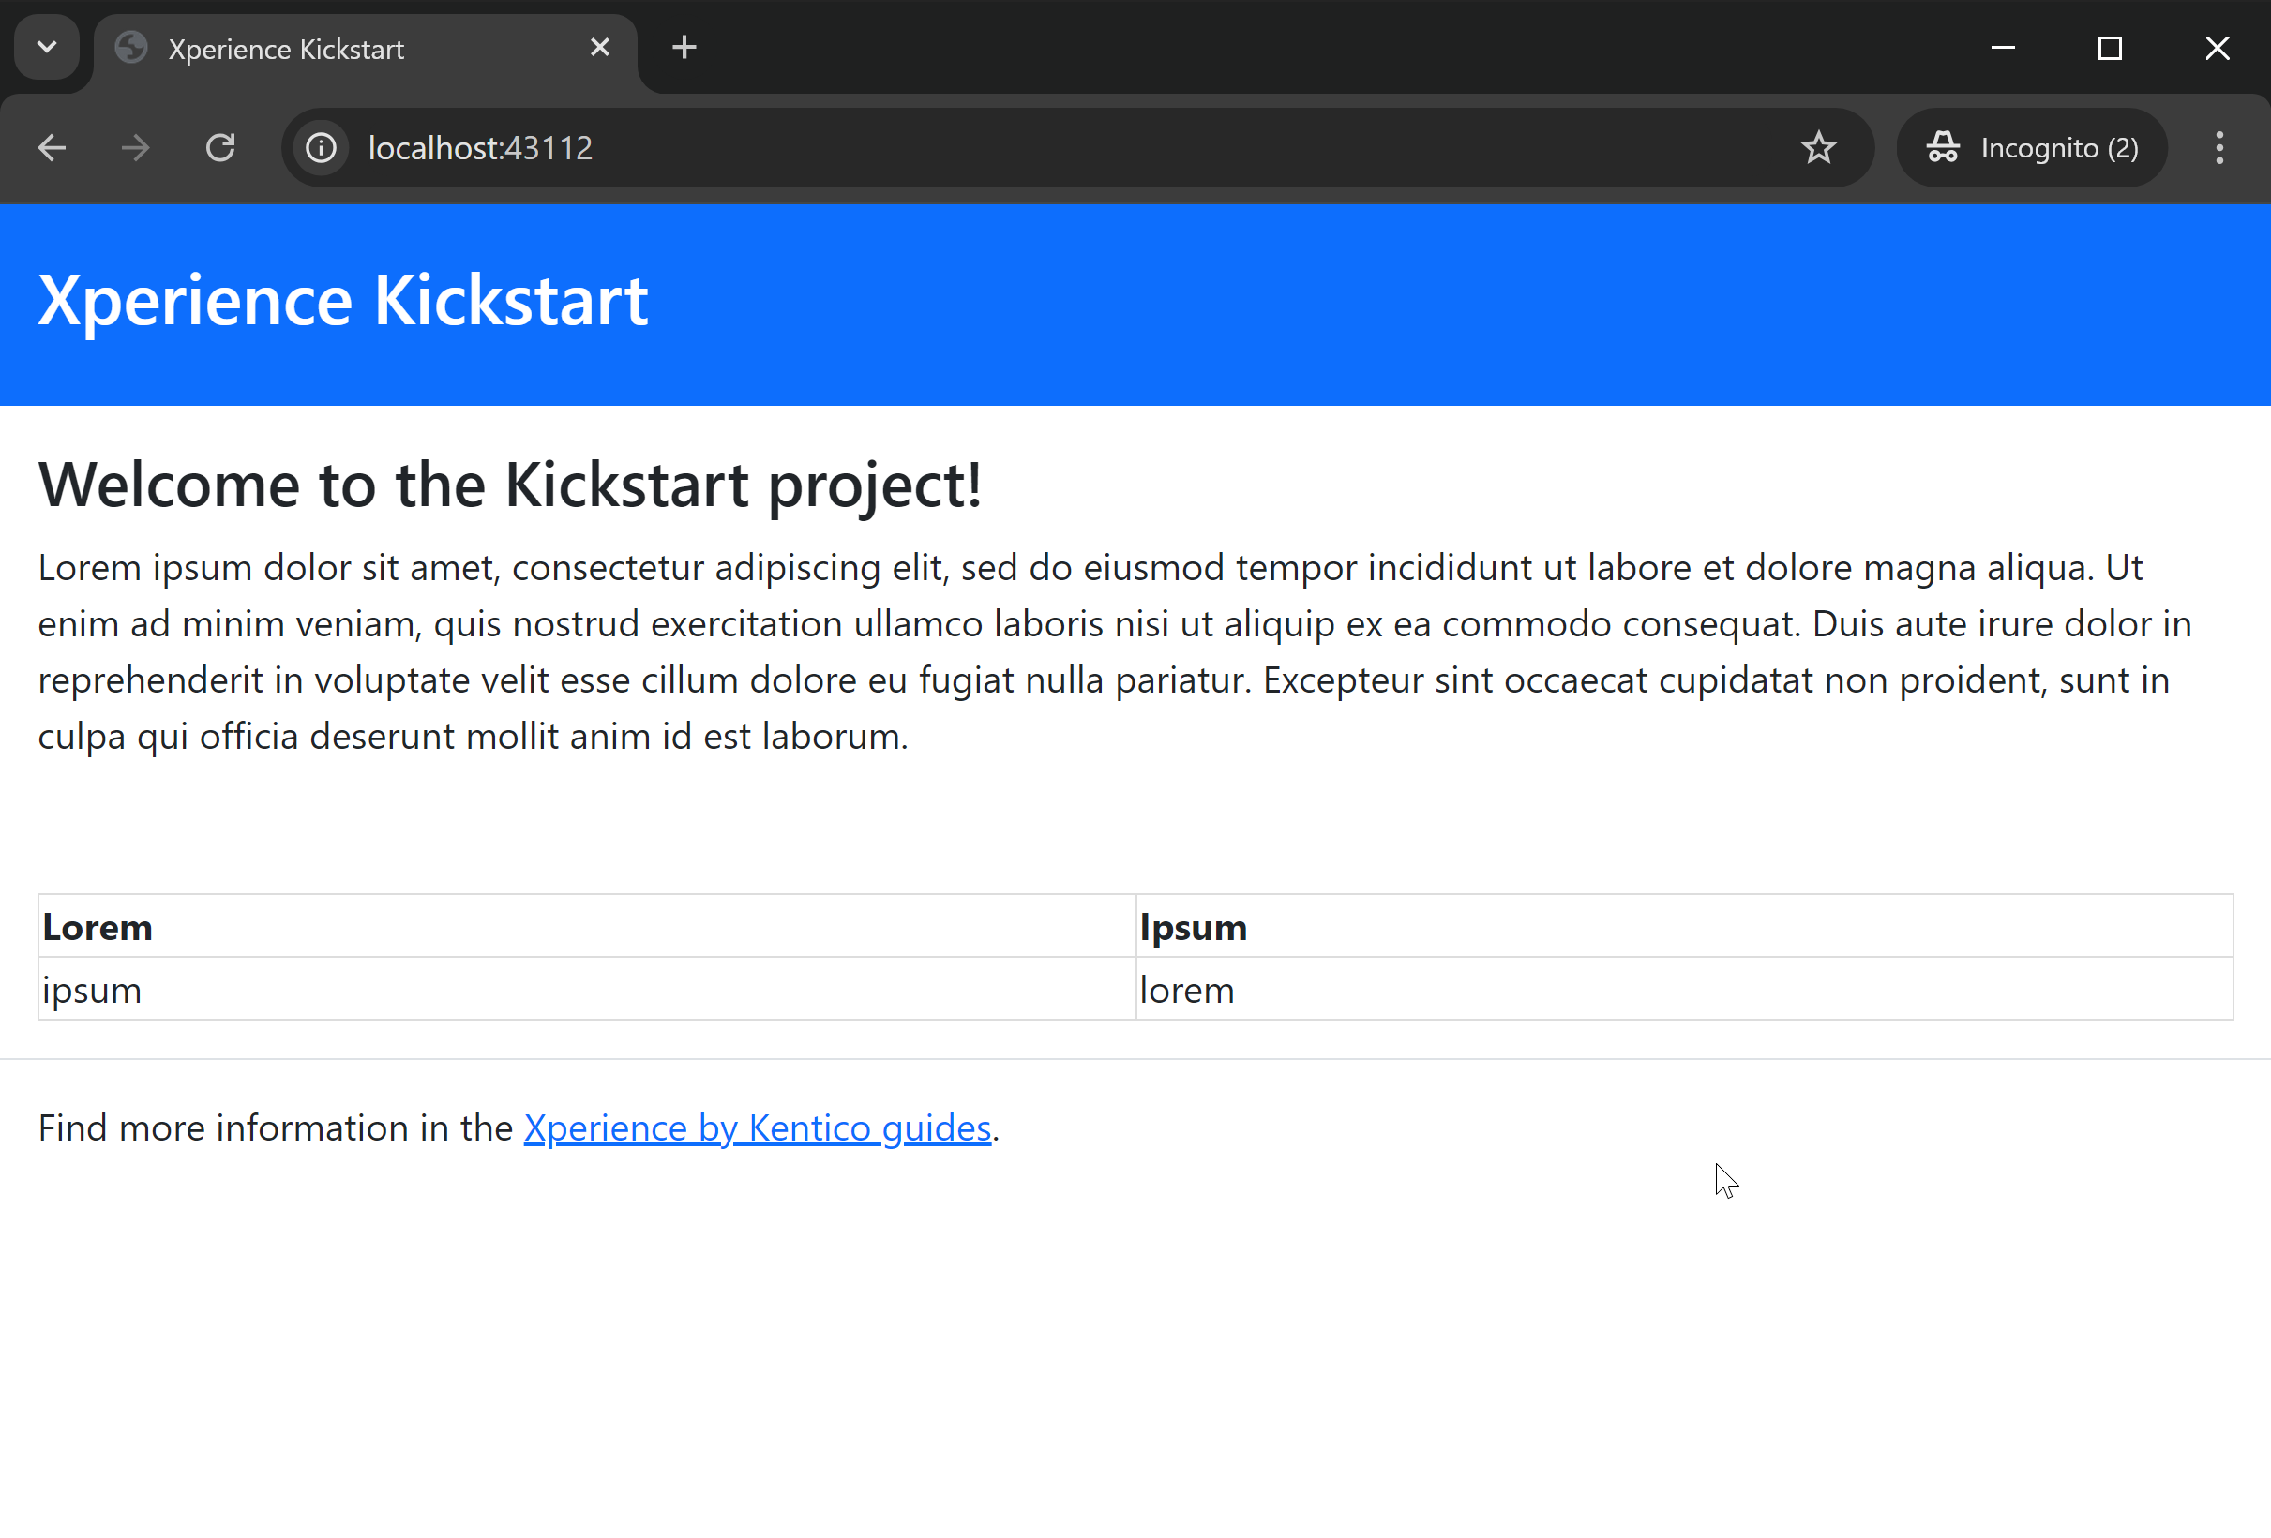This screenshot has width=2271, height=1538.
Task: Maximize the browser window
Action: (2110, 48)
